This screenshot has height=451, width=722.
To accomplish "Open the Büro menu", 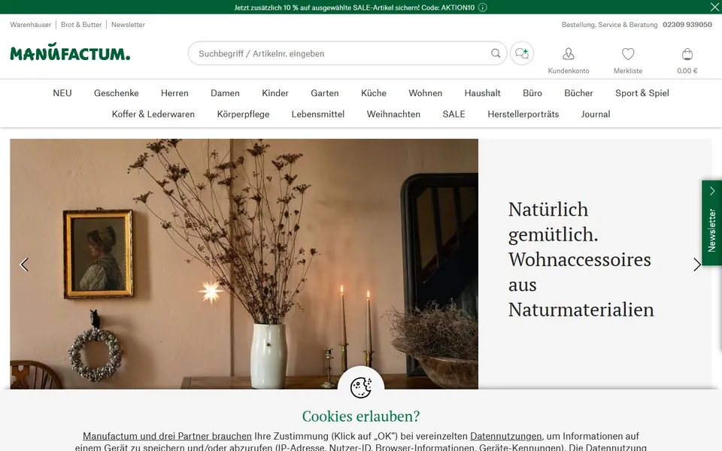I will 532,93.
